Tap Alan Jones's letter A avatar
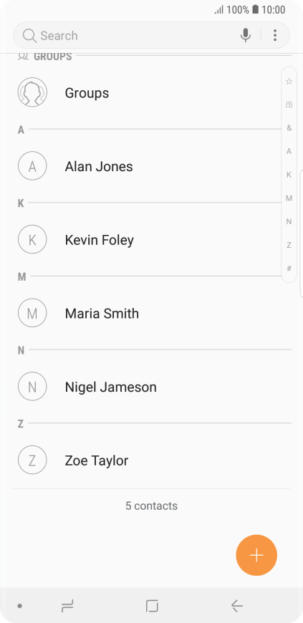Screen dimensions: 303x623 32,166
